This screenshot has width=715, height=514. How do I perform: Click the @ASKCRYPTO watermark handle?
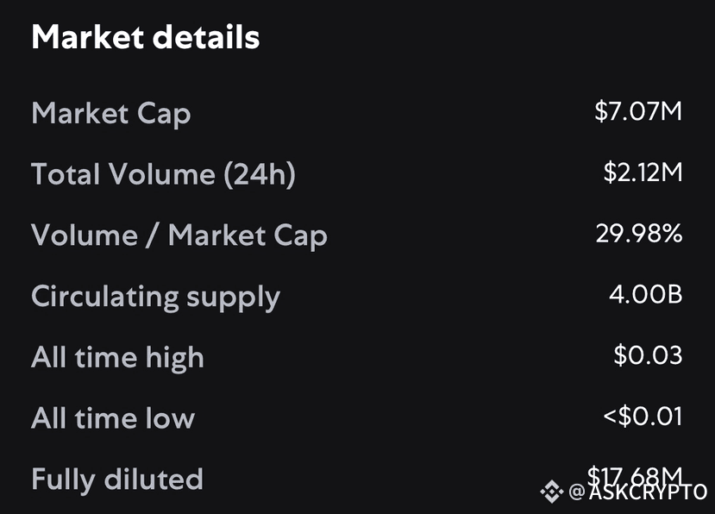tap(638, 492)
